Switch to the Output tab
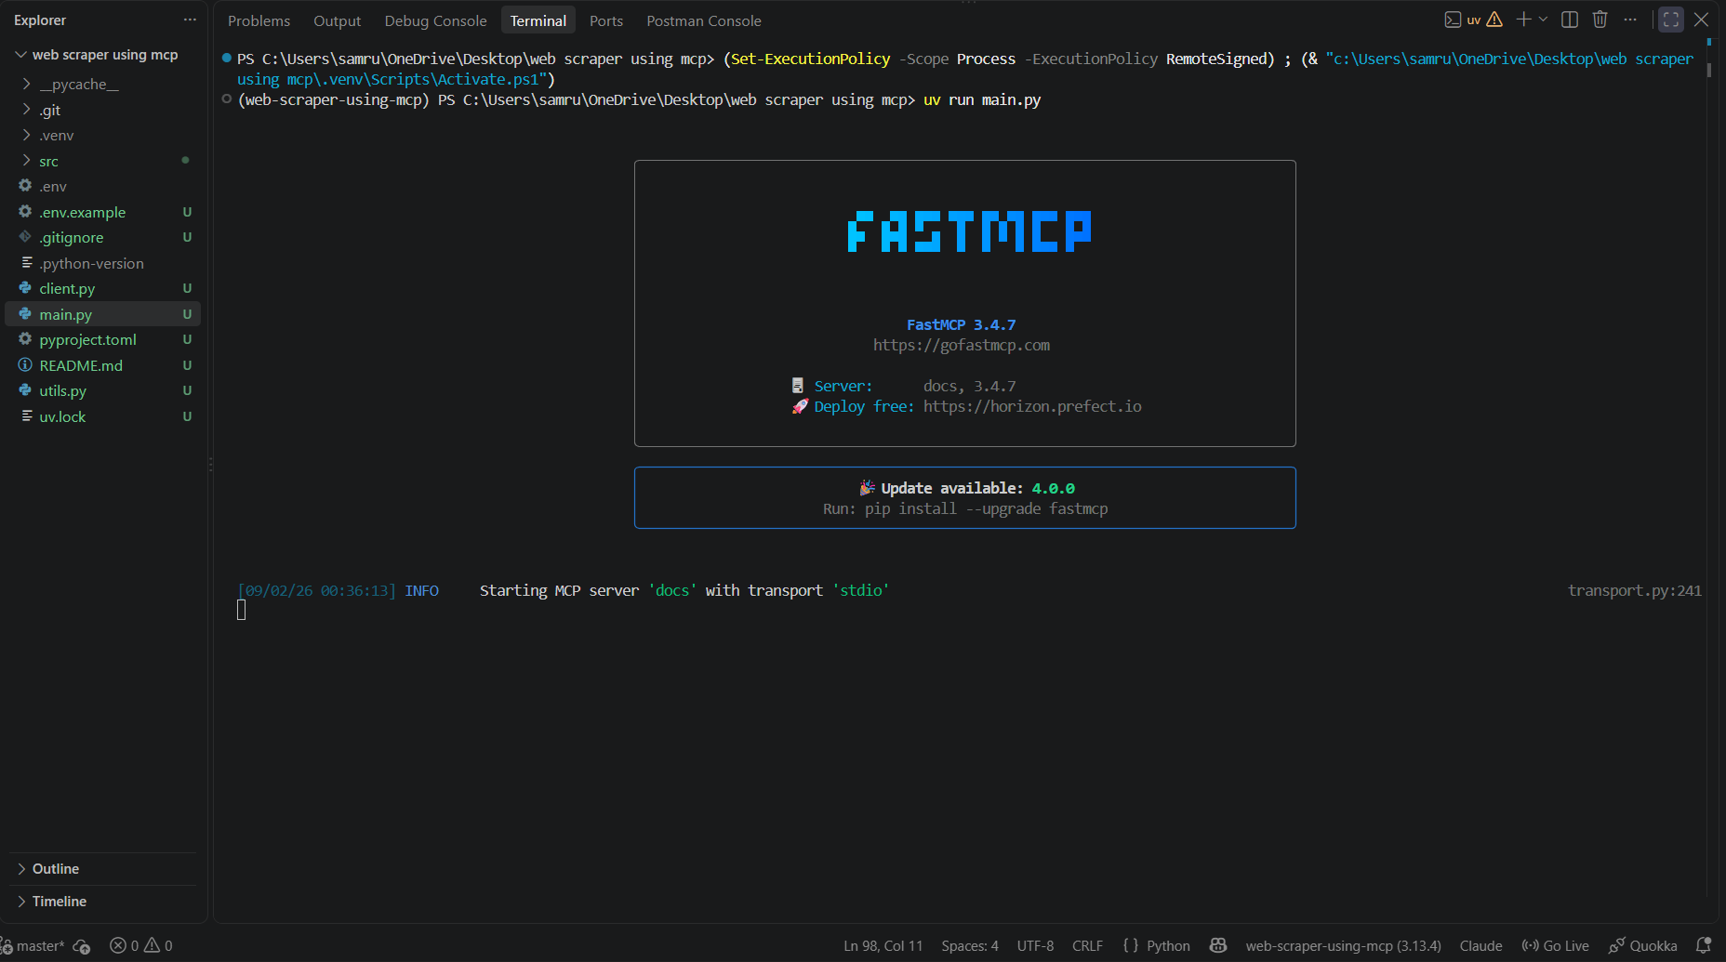 point(337,20)
